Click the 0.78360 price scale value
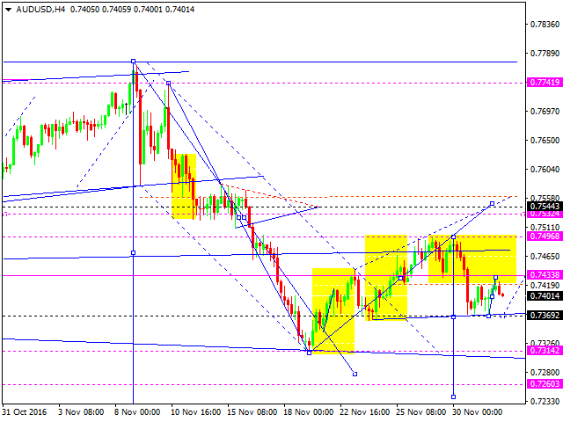 click(x=545, y=25)
